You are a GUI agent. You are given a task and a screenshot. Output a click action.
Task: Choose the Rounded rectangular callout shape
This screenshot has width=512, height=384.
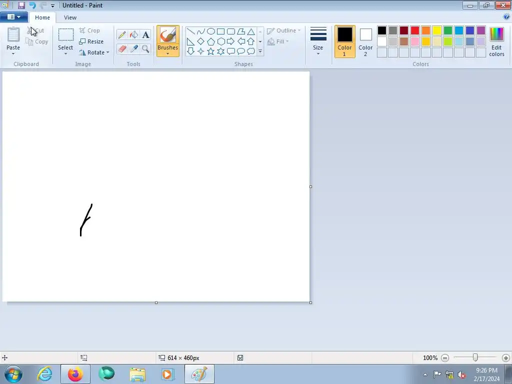coord(231,51)
